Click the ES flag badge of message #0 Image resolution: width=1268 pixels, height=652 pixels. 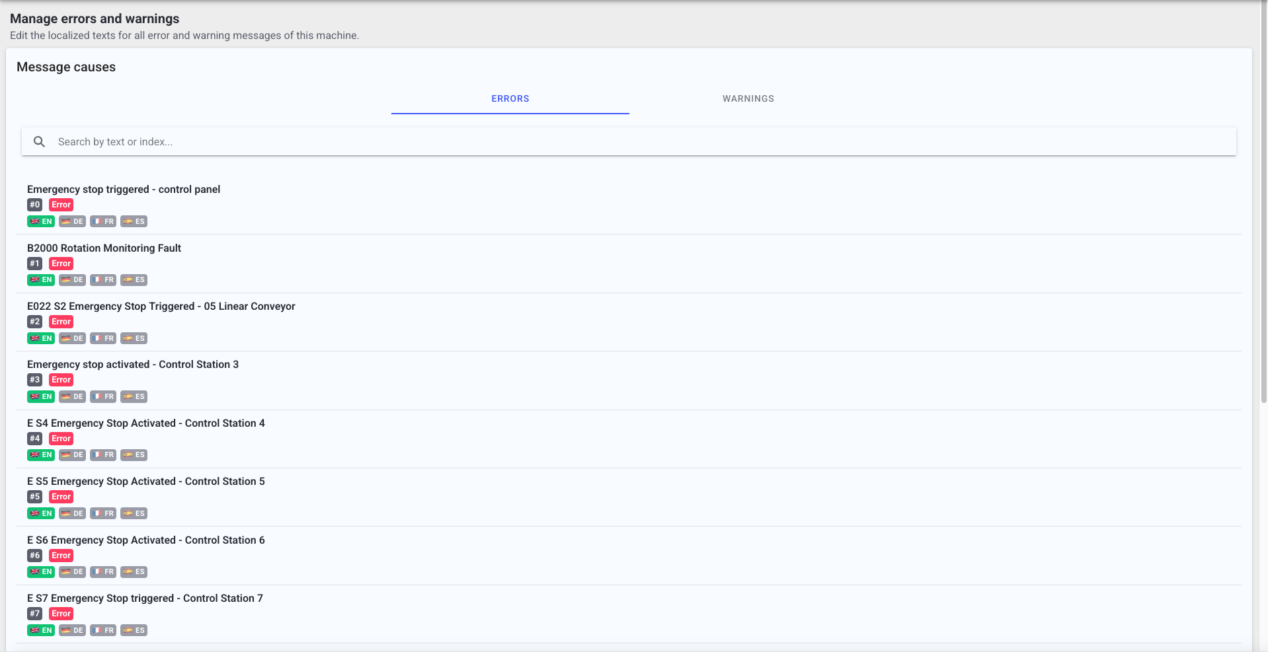coord(134,221)
